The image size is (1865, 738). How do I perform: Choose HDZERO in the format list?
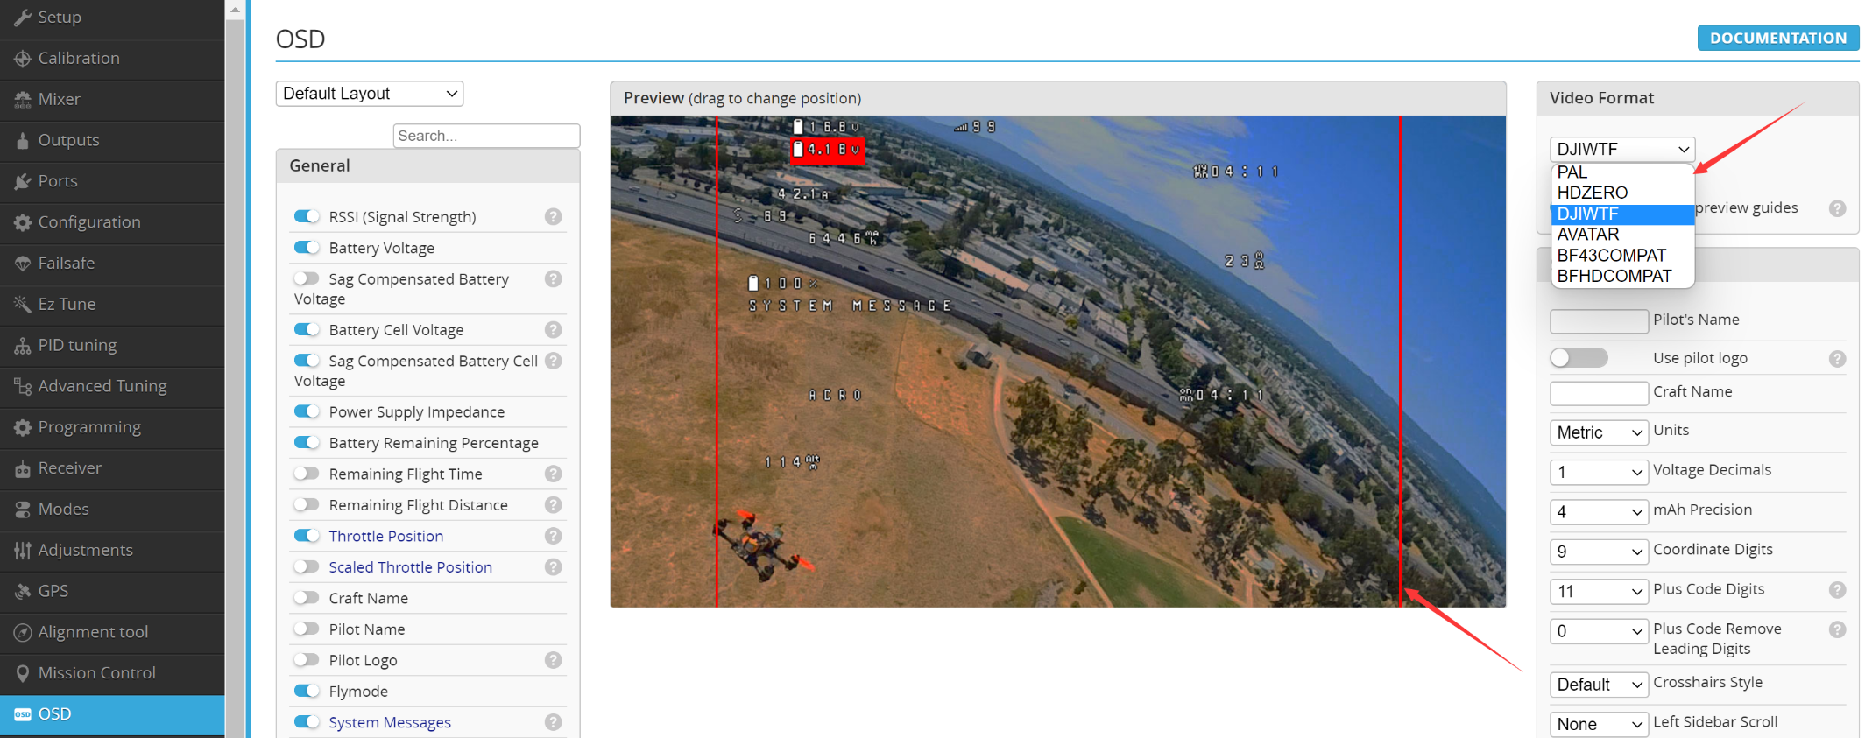[1592, 193]
